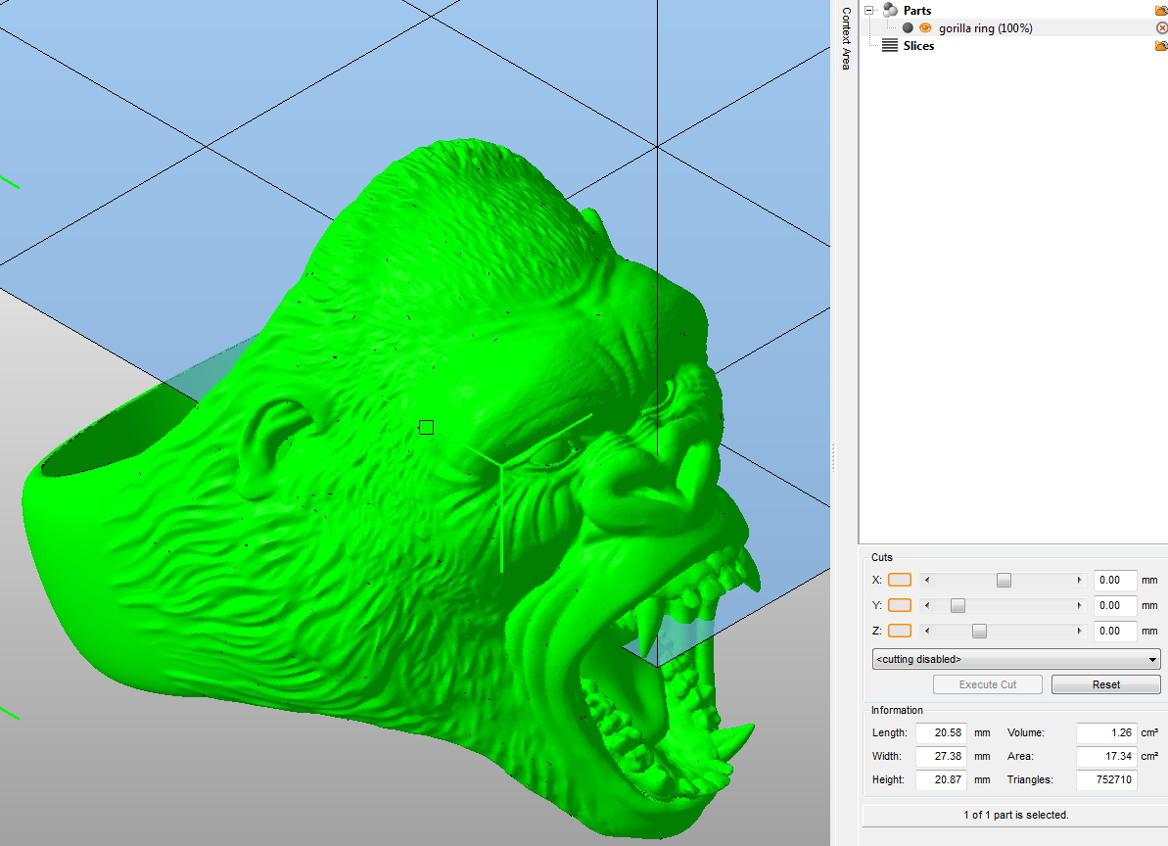Focus the Z cut value field
This screenshot has height=846, width=1168.
pyautogui.click(x=1115, y=631)
